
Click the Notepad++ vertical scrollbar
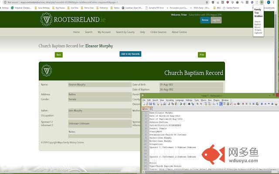point(277,139)
